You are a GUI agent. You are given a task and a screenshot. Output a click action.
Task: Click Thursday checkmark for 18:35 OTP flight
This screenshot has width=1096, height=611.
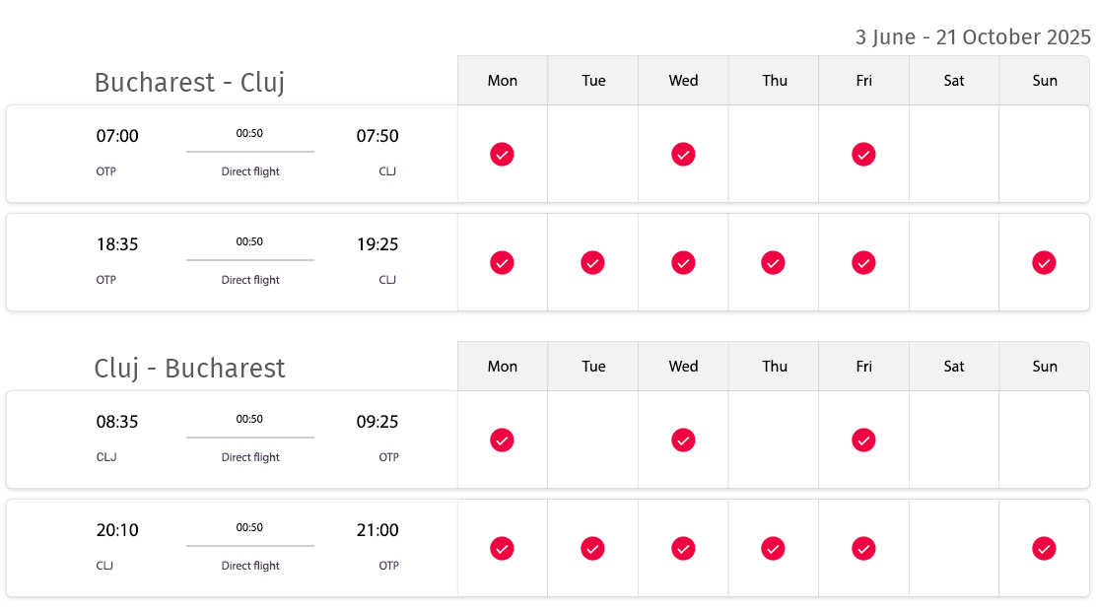tap(773, 263)
